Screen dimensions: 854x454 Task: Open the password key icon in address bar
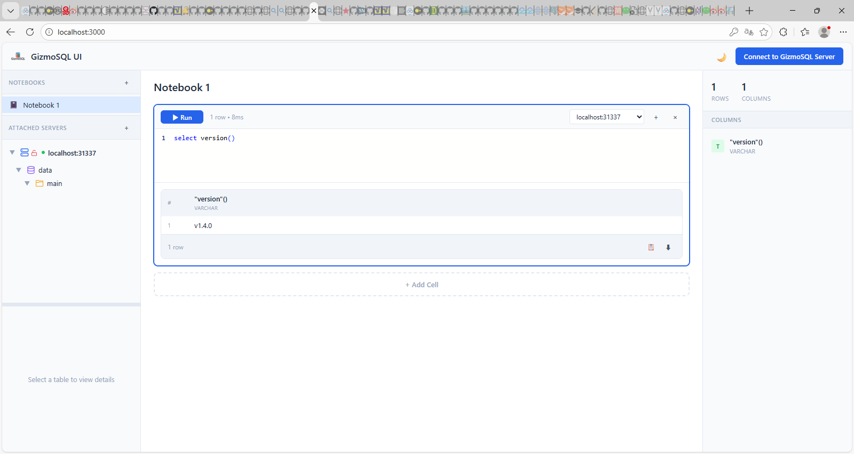pos(734,32)
